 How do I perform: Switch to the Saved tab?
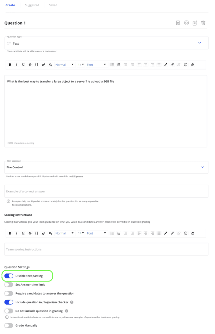coord(53,5)
